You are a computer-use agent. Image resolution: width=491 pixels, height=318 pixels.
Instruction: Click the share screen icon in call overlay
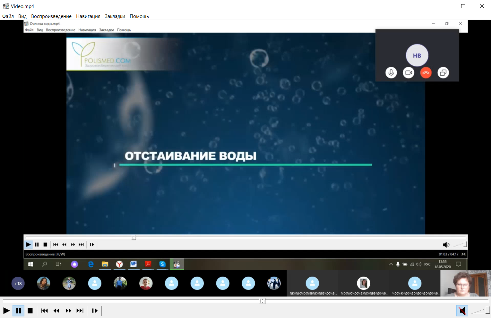click(x=443, y=73)
